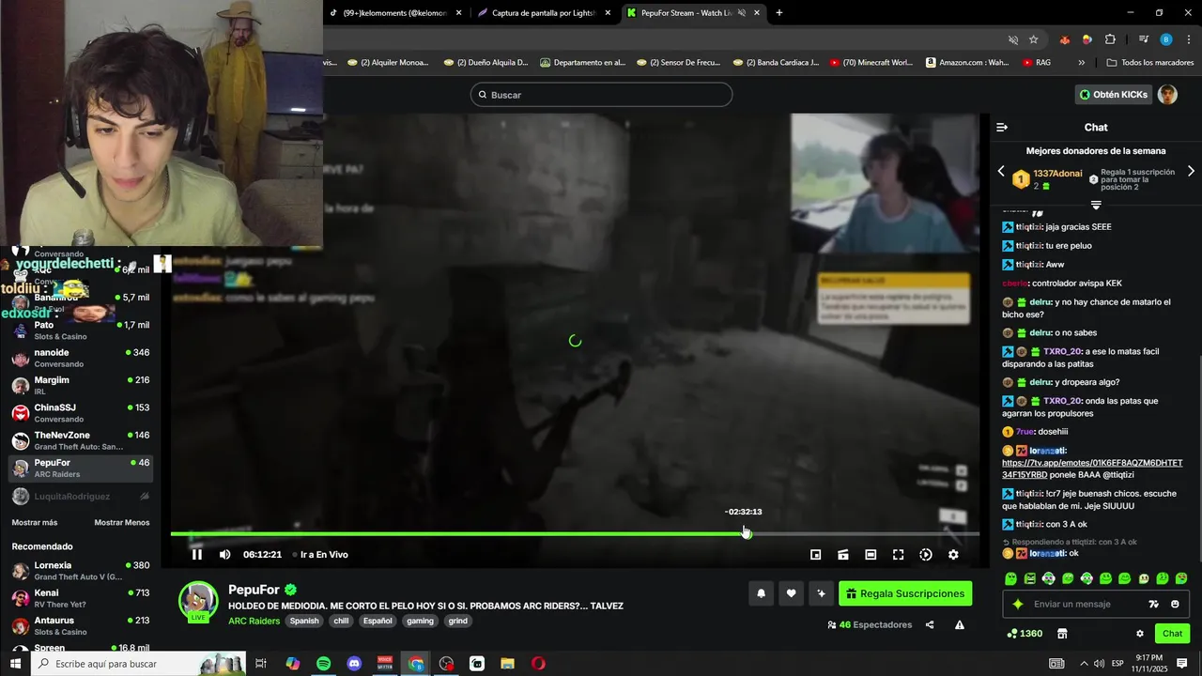Image resolution: width=1202 pixels, height=676 pixels.
Task: Mute the stream with the volume icon
Action: click(225, 555)
